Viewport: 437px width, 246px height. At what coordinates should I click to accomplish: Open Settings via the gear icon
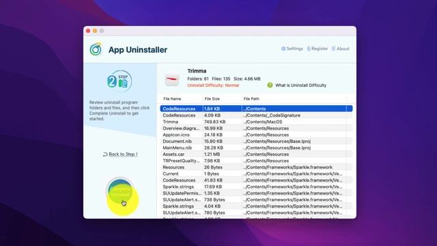283,49
